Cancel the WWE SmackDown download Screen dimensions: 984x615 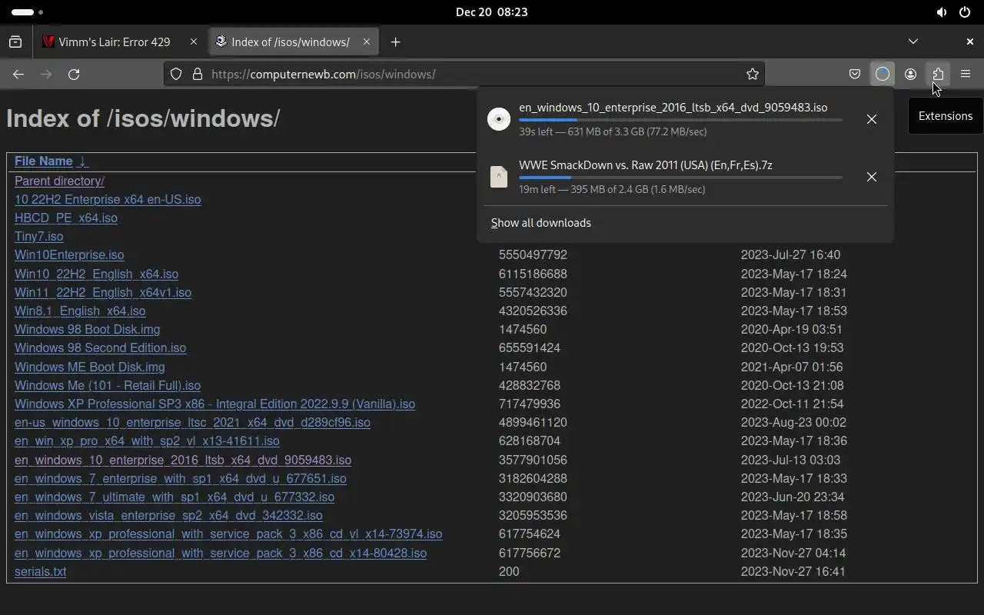click(872, 177)
